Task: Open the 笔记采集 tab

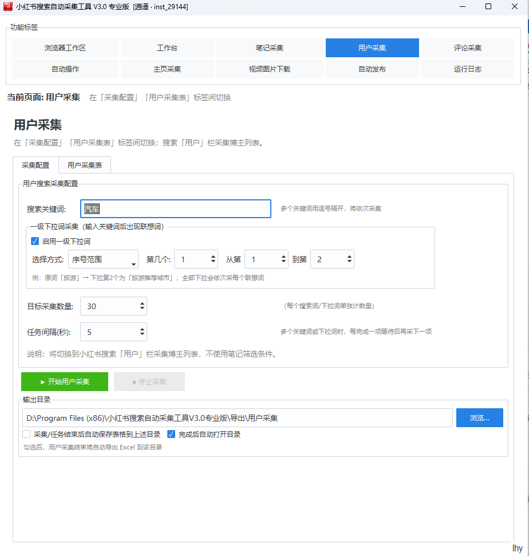Action: pos(270,48)
